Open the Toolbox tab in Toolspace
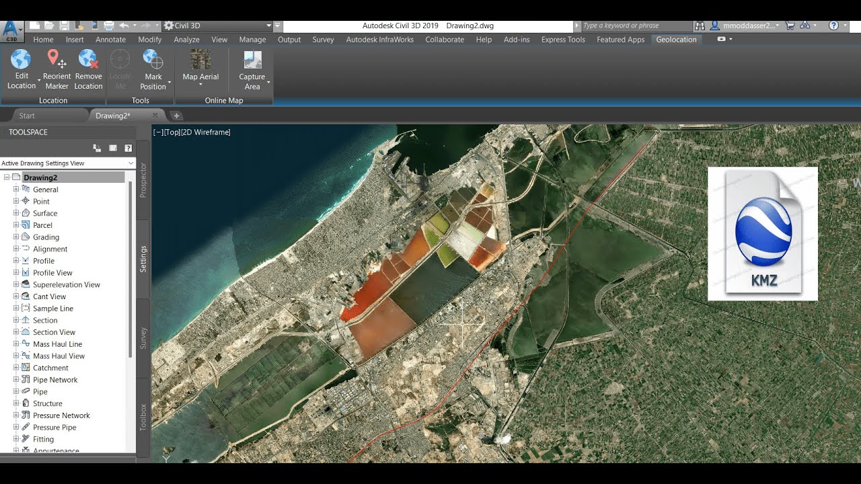Image resolution: width=861 pixels, height=484 pixels. [143, 417]
